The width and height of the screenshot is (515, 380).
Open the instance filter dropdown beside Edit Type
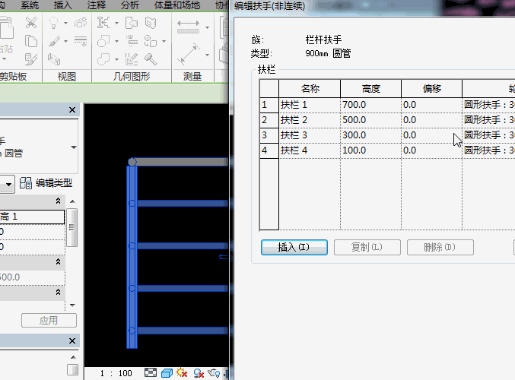coord(9,185)
